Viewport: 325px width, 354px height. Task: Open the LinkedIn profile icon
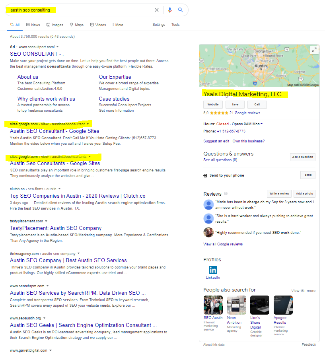(x=213, y=270)
